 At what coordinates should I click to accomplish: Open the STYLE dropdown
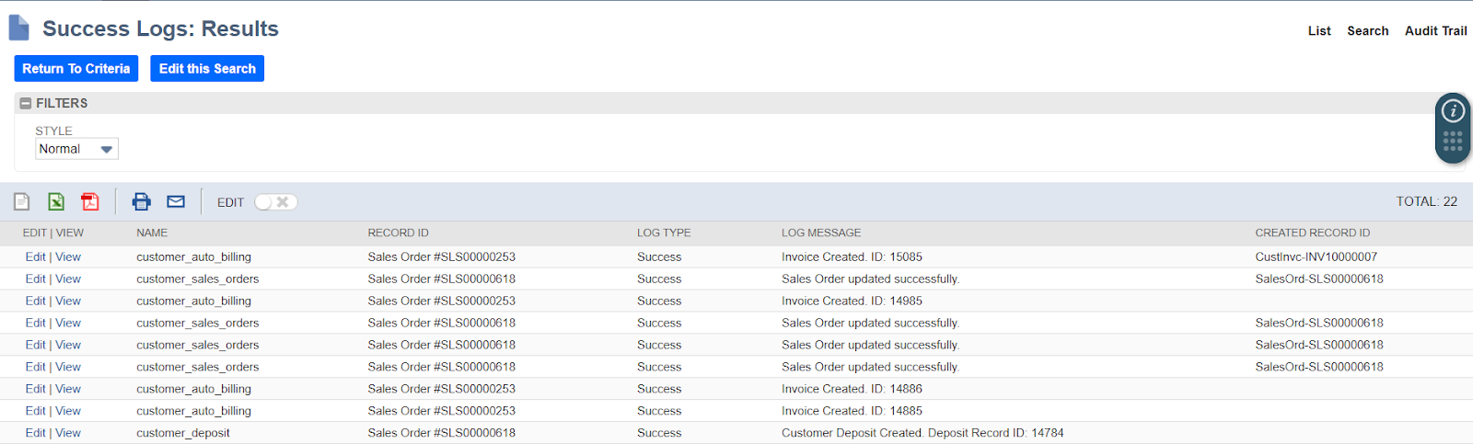(x=77, y=149)
